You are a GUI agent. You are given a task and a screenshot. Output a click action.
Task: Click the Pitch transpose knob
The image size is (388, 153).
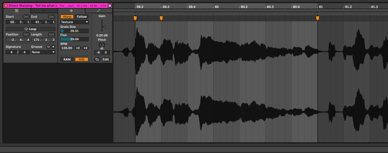tap(102, 45)
